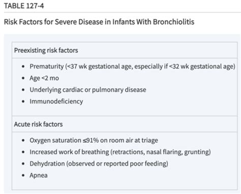This screenshot has height=194, width=241.
Task: Click the bullet before Prematurity
Action: [23, 67]
